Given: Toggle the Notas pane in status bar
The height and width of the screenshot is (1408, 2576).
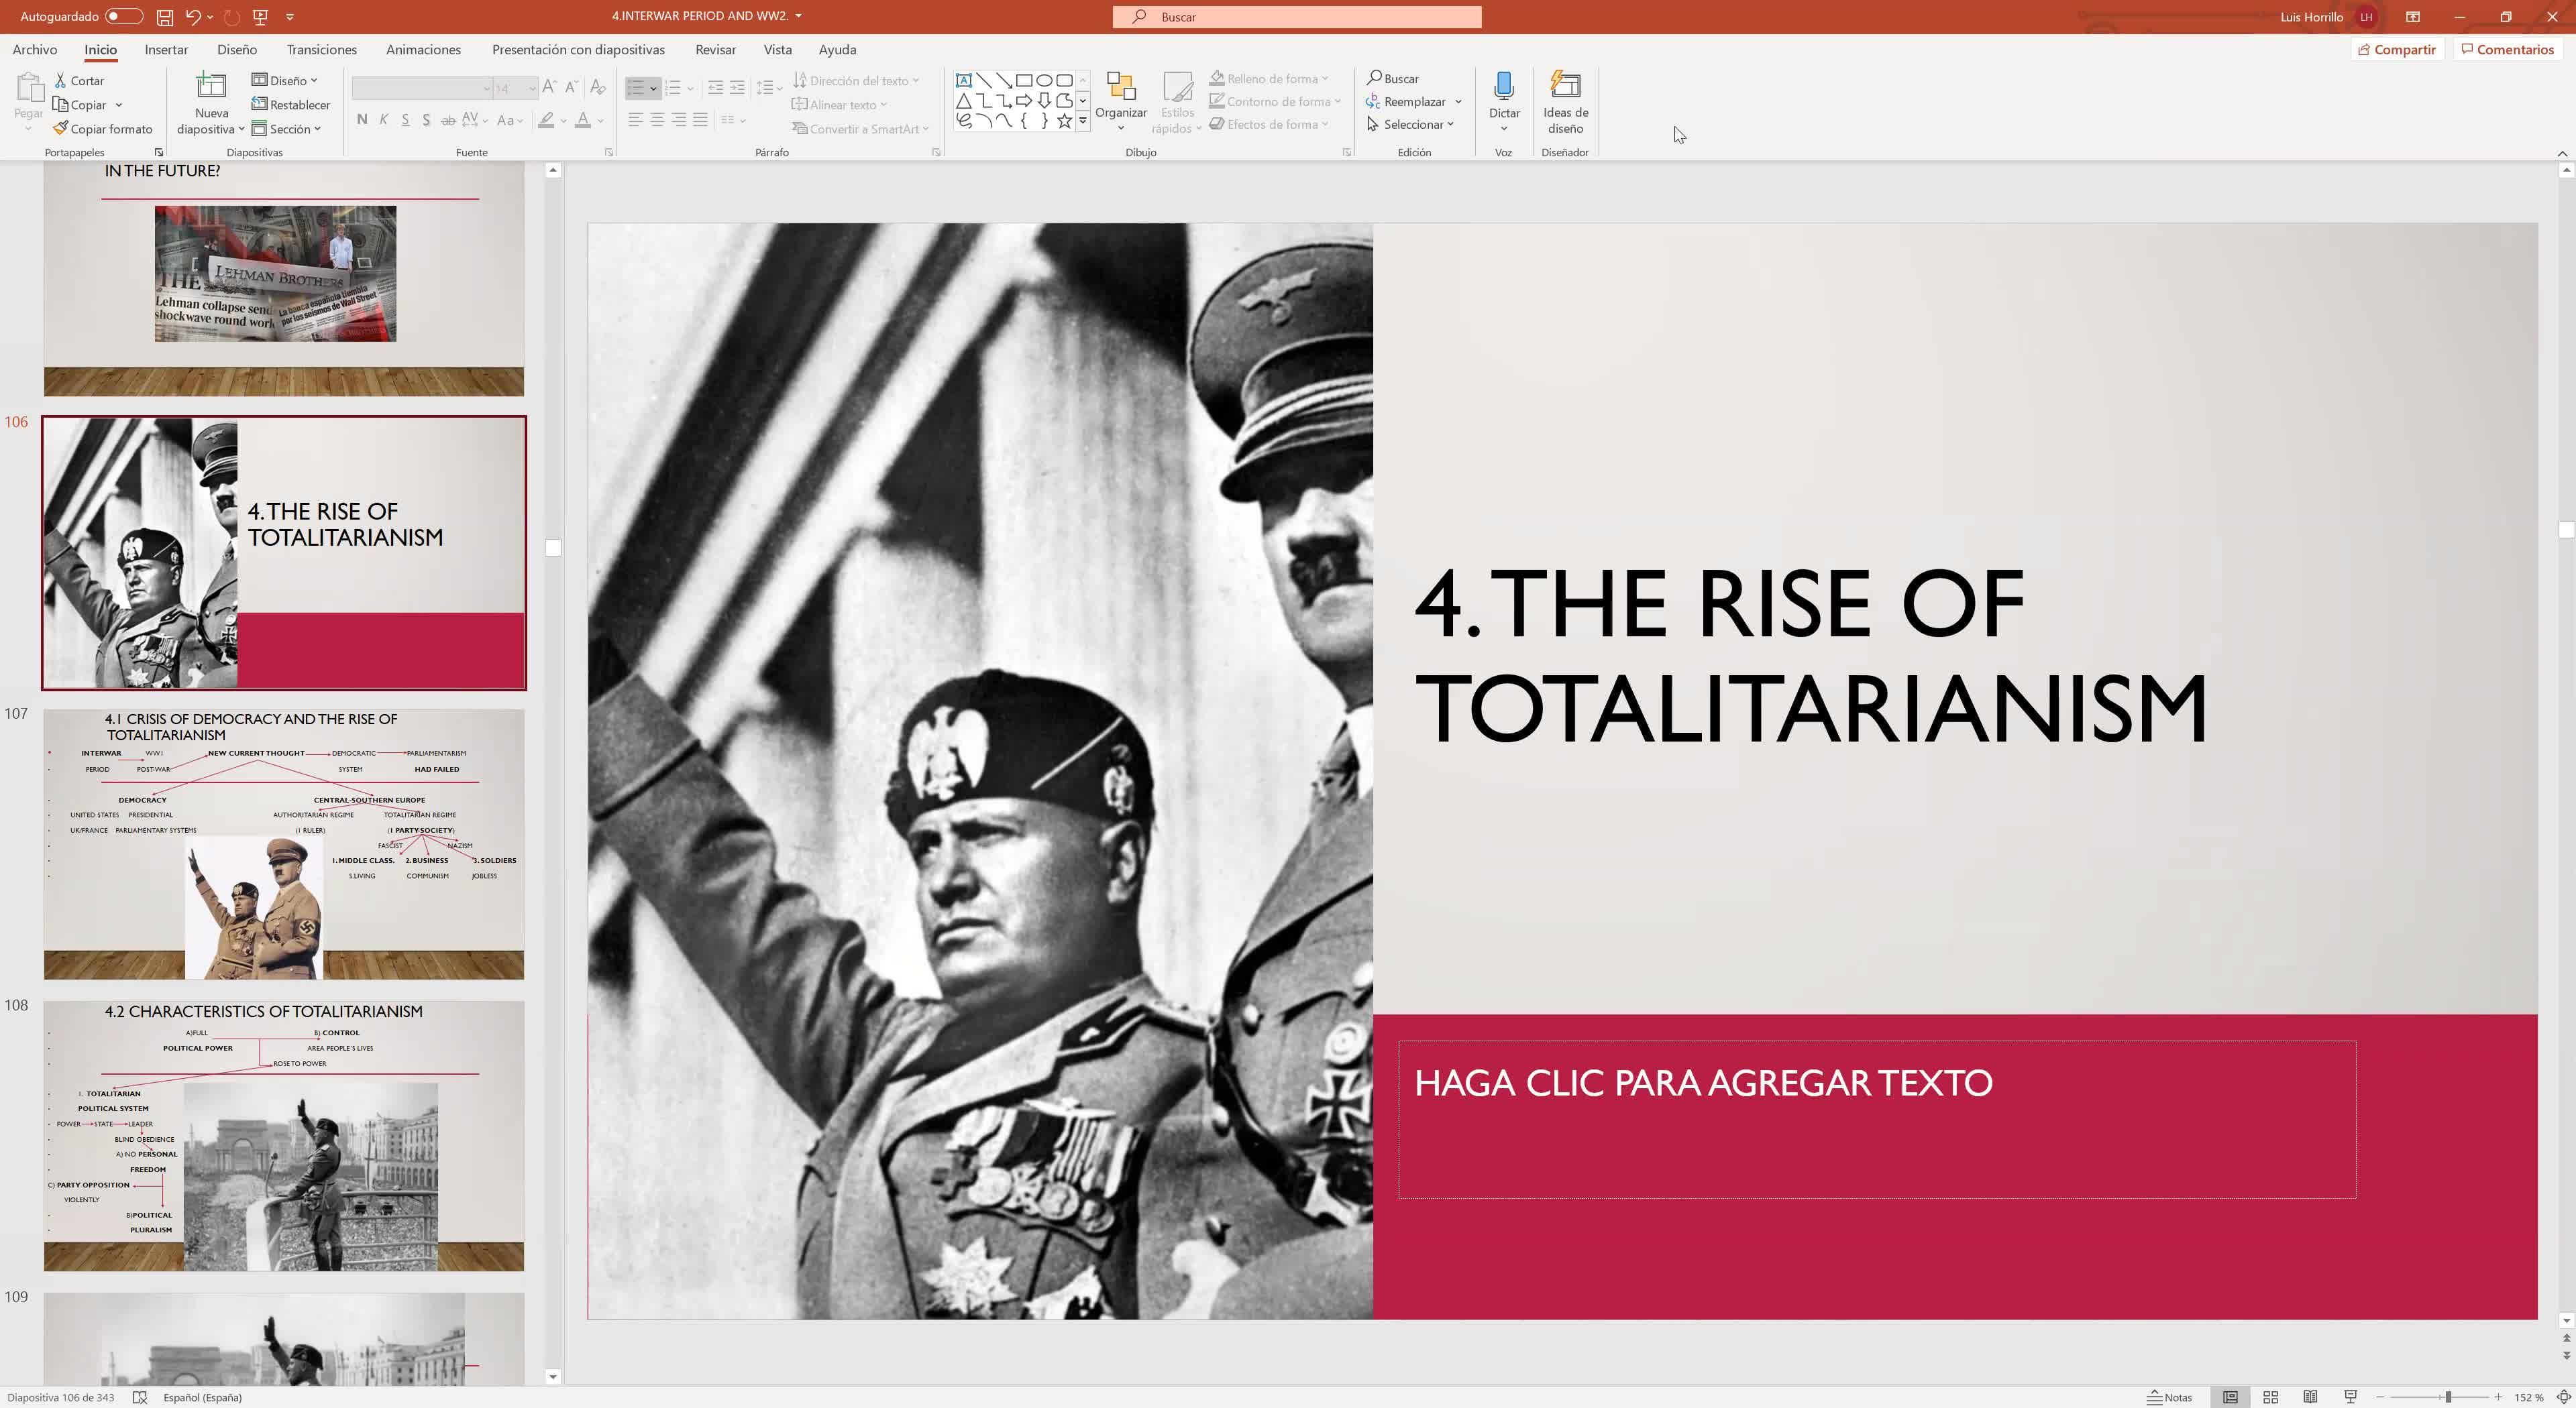Looking at the screenshot, I should point(2170,1397).
